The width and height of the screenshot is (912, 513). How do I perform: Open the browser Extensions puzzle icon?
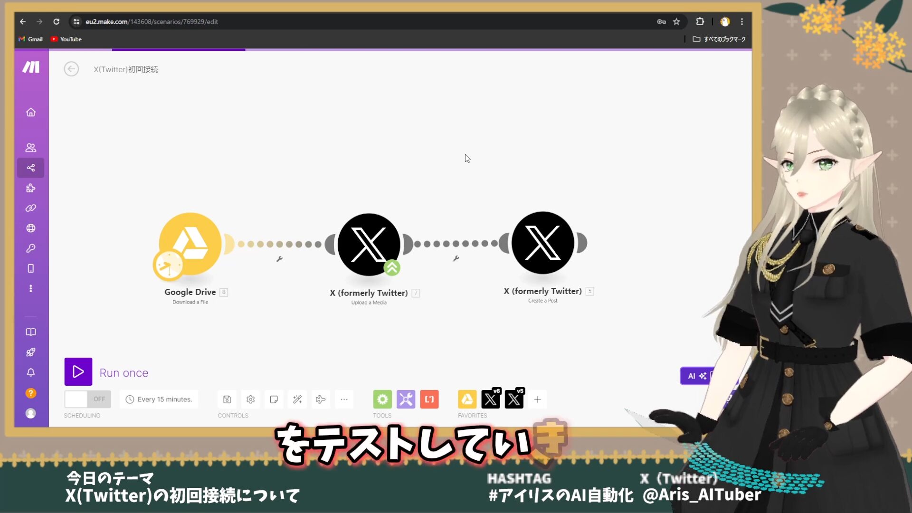coord(700,21)
